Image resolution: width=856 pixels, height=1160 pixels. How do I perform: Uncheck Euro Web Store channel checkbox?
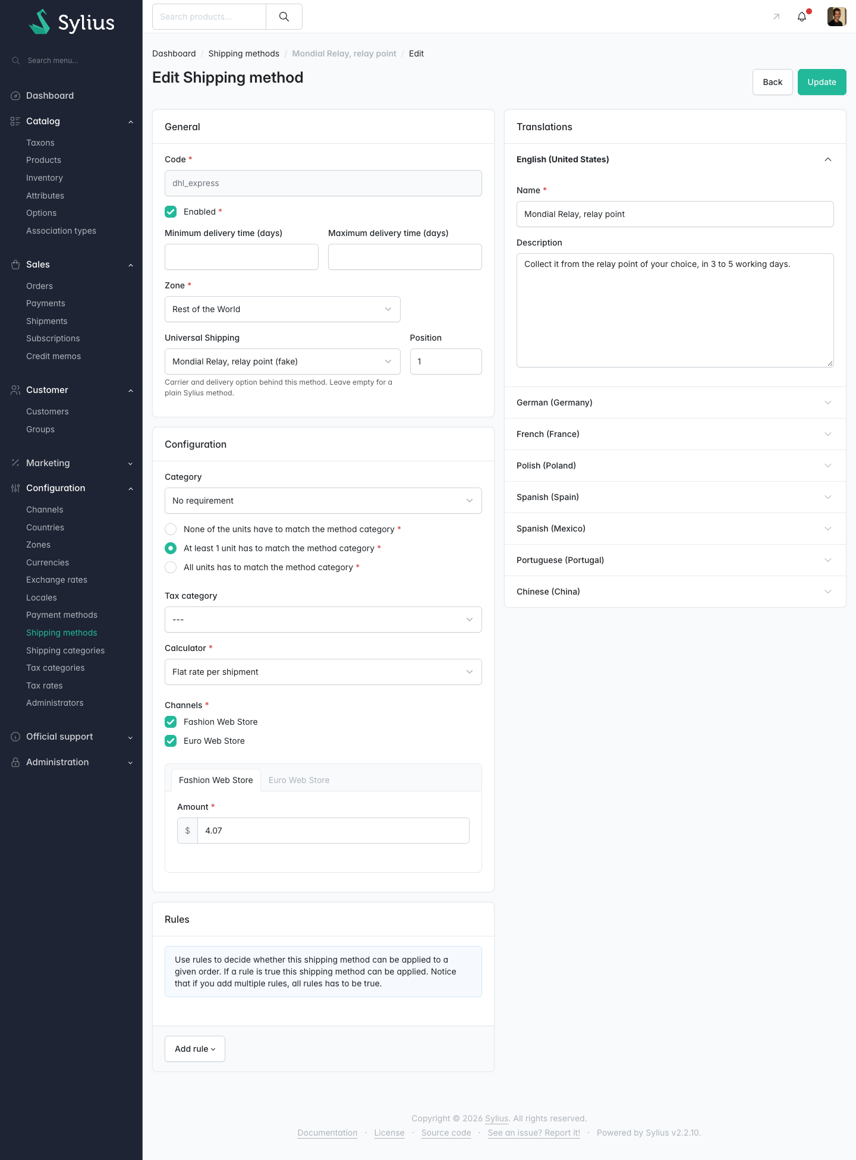171,741
